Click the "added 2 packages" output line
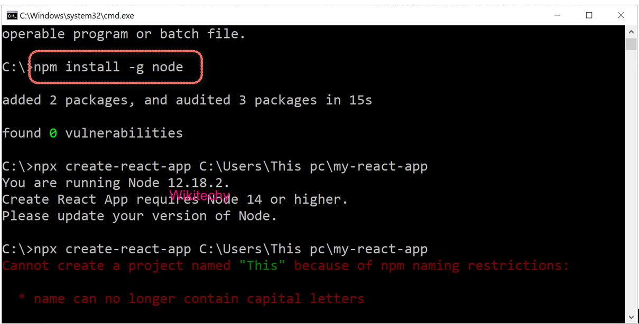The image size is (639, 324). pyautogui.click(x=187, y=100)
